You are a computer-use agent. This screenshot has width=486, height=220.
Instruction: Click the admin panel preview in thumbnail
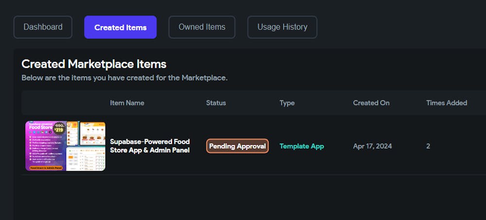pyautogui.click(x=86, y=159)
